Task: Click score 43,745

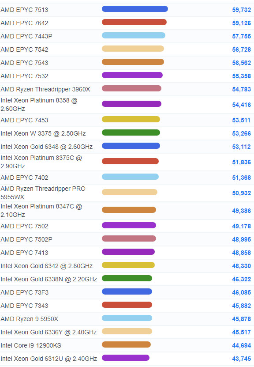Action: click(241, 359)
